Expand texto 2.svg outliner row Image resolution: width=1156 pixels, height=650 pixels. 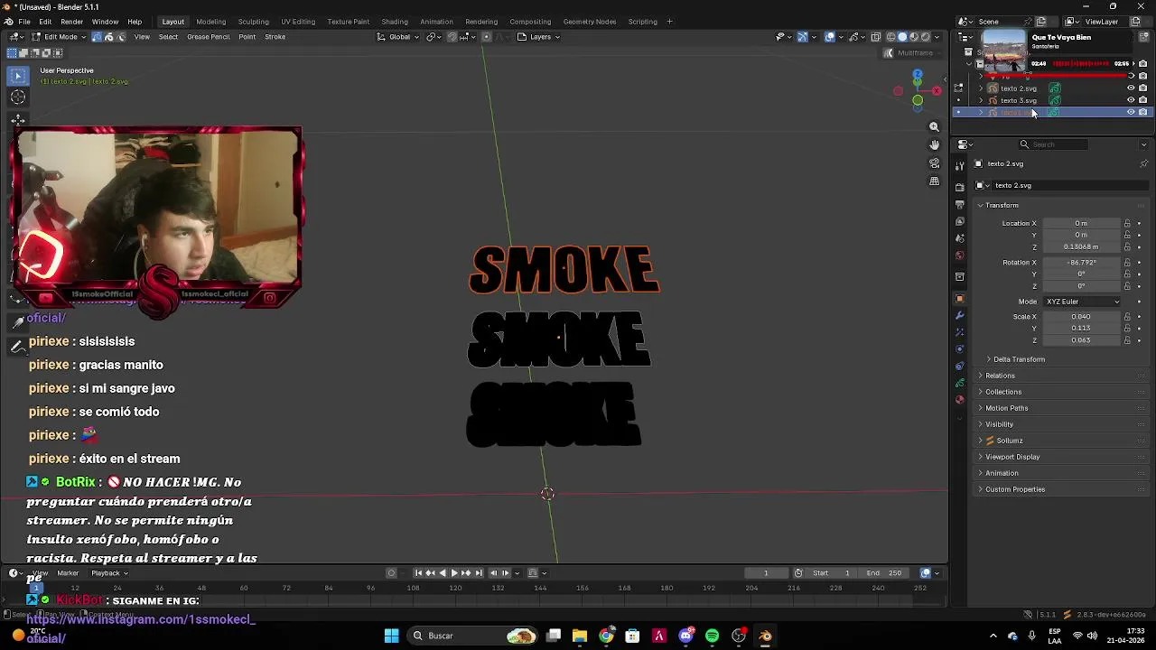tap(982, 88)
